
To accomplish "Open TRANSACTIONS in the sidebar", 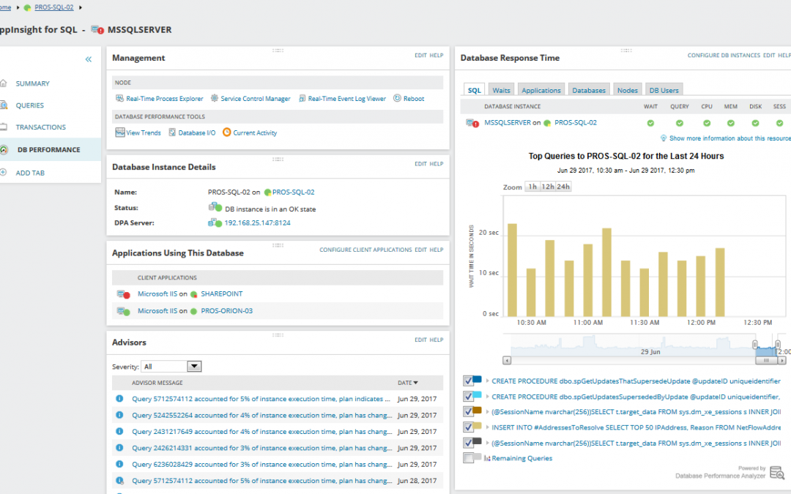I will pyautogui.click(x=40, y=127).
